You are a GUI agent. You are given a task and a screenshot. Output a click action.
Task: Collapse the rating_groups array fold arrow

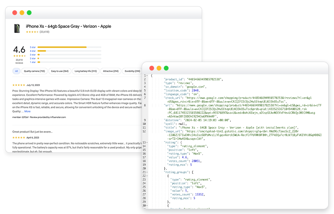(x=147, y=172)
